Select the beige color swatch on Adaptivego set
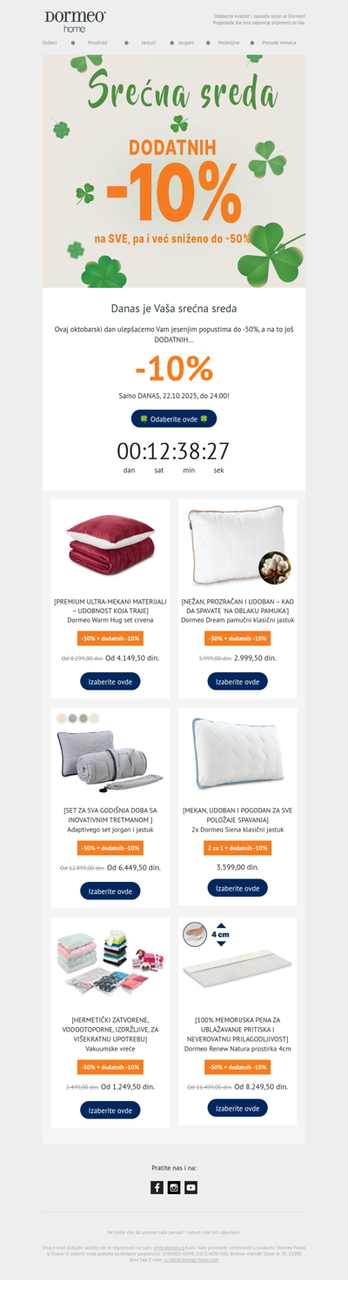Screen dimensions: 348x1295 [61, 718]
